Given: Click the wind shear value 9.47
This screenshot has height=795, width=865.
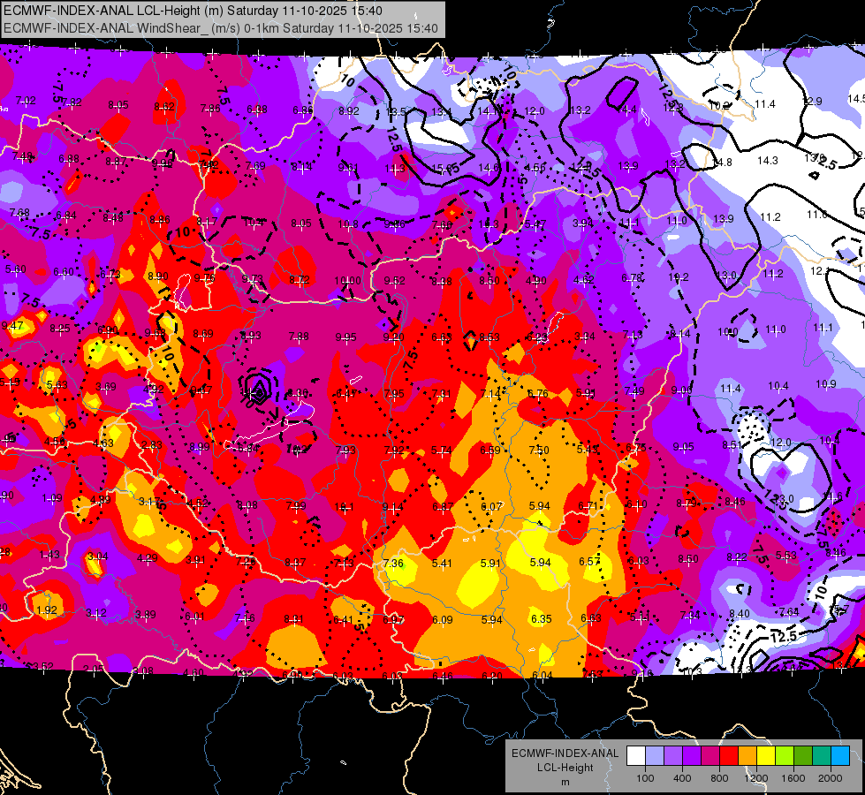Looking at the screenshot, I should tap(12, 325).
